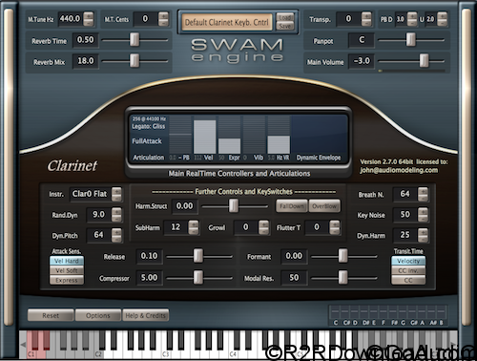The height and width of the screenshot is (361, 477).
Task: Click the Panpot slider handle
Action: click(411, 40)
